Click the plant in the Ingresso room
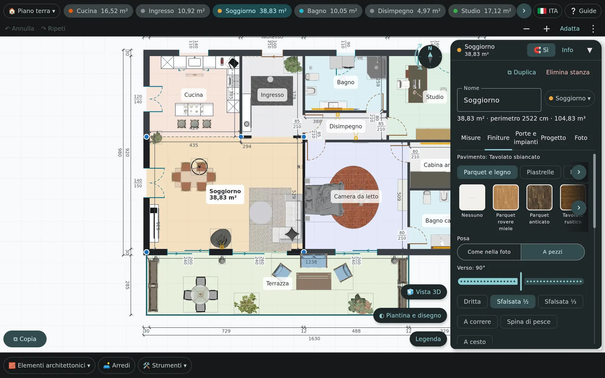The height and width of the screenshot is (378, 605). pos(293,64)
